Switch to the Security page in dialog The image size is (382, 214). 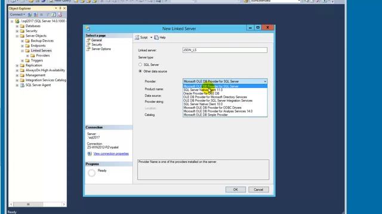click(97, 45)
